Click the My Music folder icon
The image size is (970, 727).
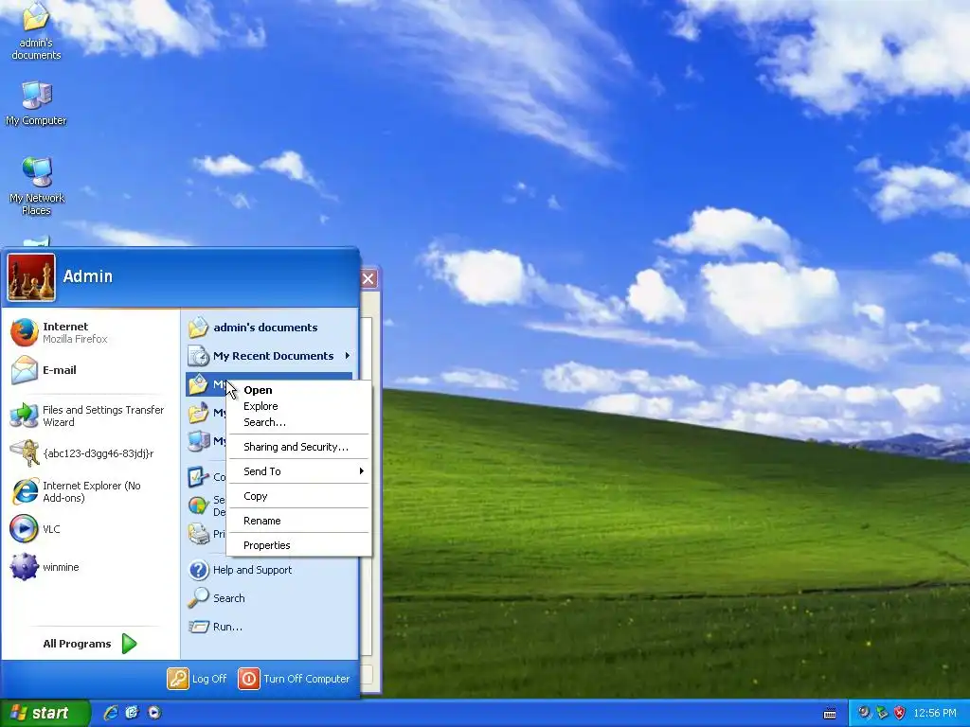coord(198,413)
